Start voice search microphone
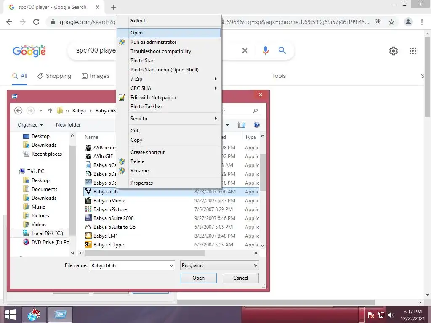 click(266, 50)
